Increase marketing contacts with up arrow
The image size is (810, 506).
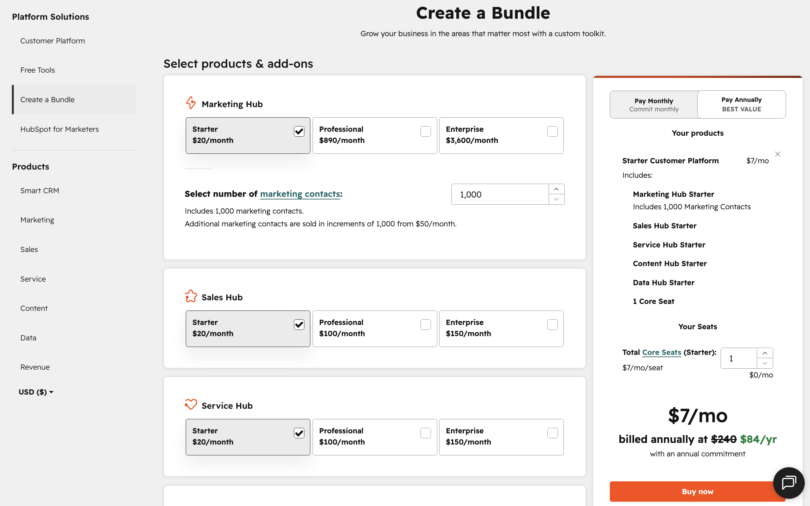[x=556, y=189]
